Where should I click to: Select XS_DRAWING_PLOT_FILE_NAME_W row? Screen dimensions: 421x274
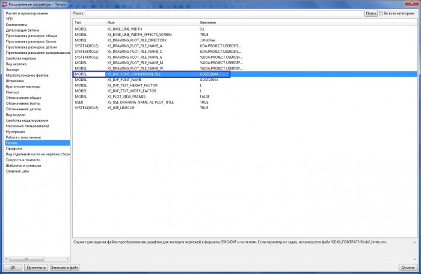click(245, 68)
